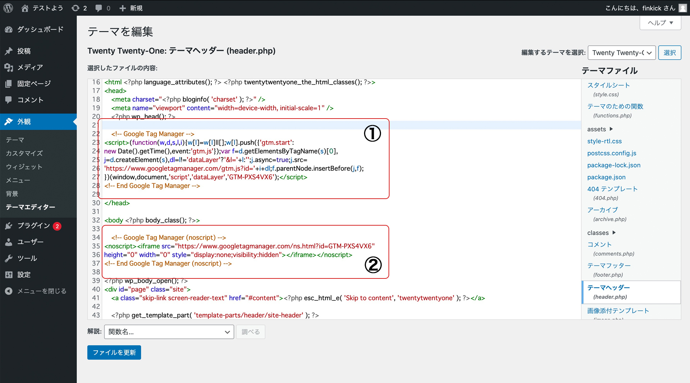The width and height of the screenshot is (690, 383).
Task: Click the ダッシュボード gauge icon
Action: [x=9, y=29]
